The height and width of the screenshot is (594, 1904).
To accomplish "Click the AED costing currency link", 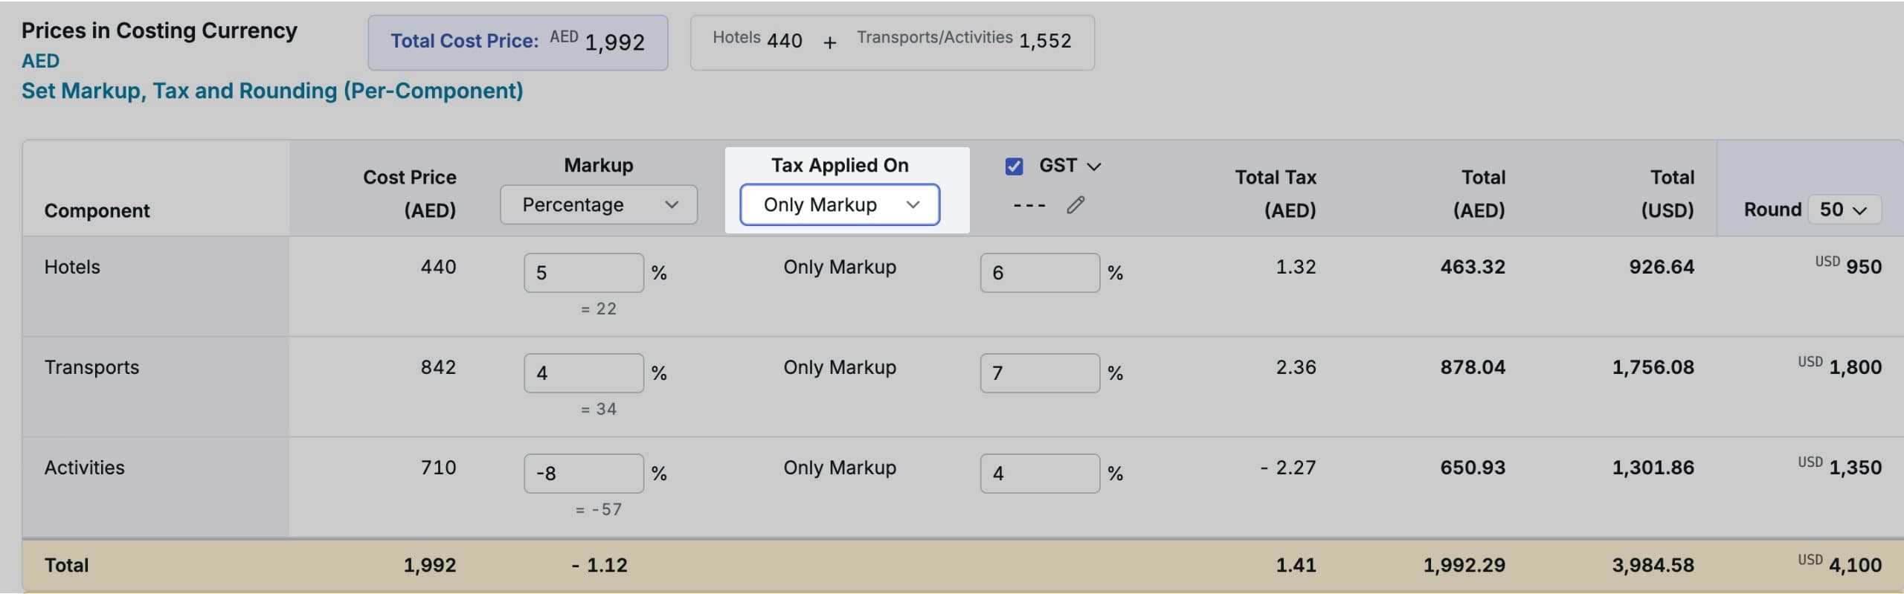I will (x=40, y=61).
